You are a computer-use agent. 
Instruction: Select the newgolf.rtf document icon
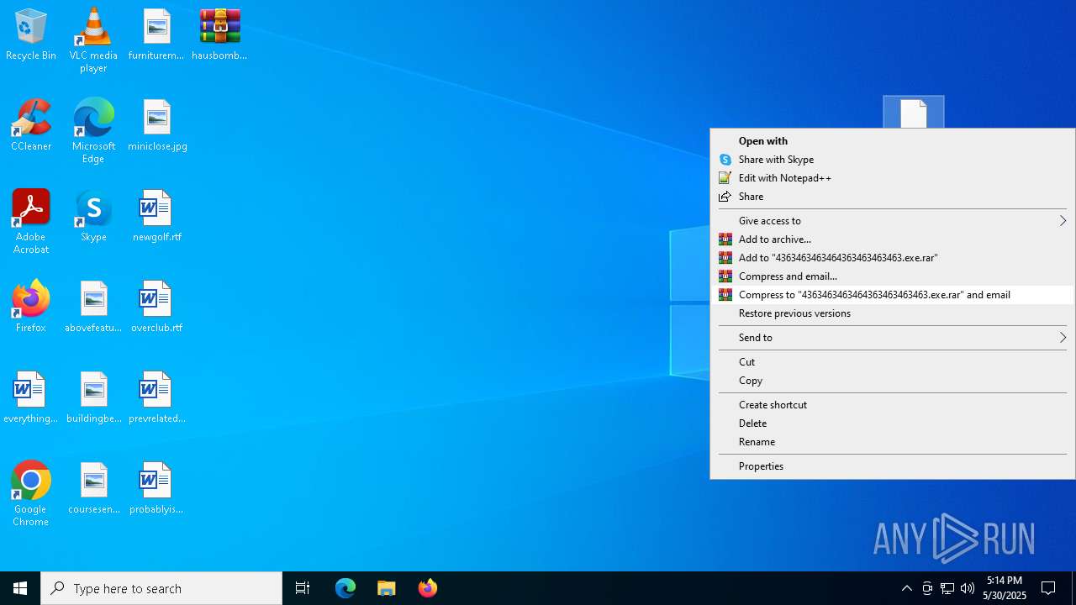pyautogui.click(x=157, y=217)
